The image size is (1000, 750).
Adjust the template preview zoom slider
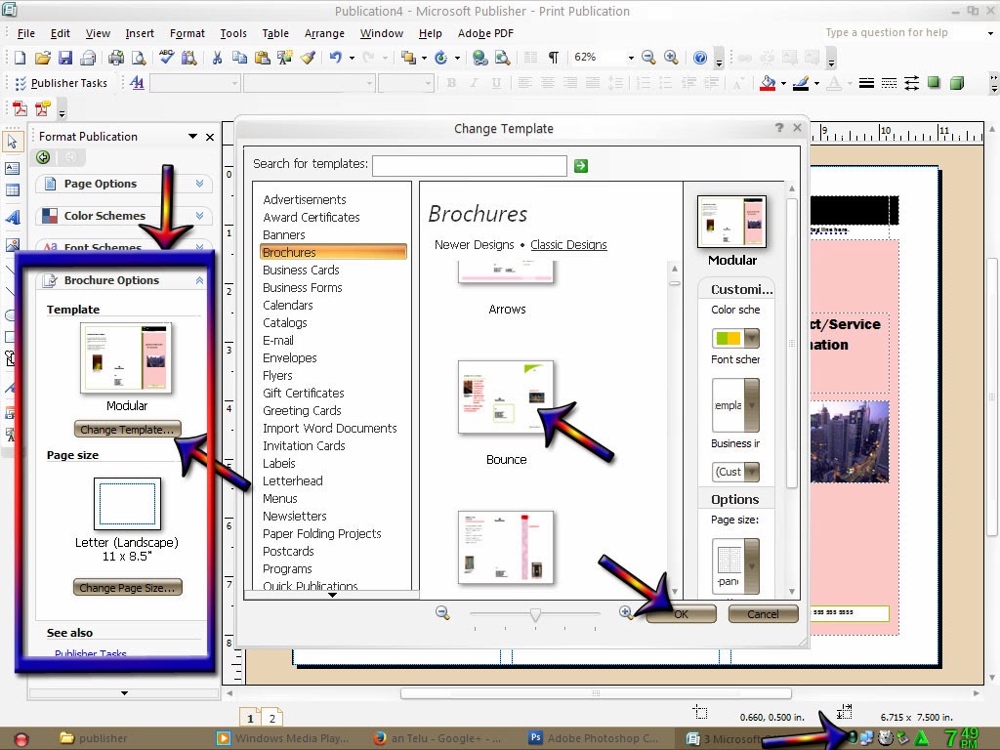coord(535,615)
